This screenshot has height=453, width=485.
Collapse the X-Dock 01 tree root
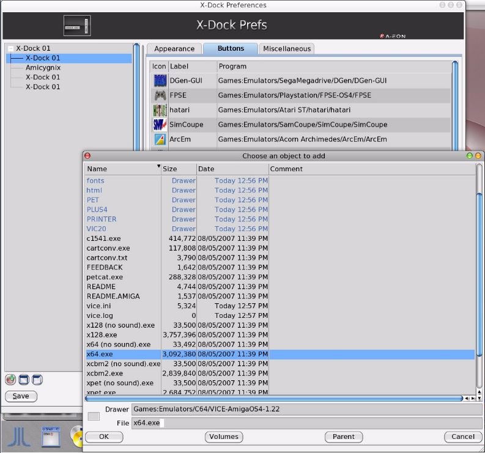pyautogui.click(x=11, y=48)
